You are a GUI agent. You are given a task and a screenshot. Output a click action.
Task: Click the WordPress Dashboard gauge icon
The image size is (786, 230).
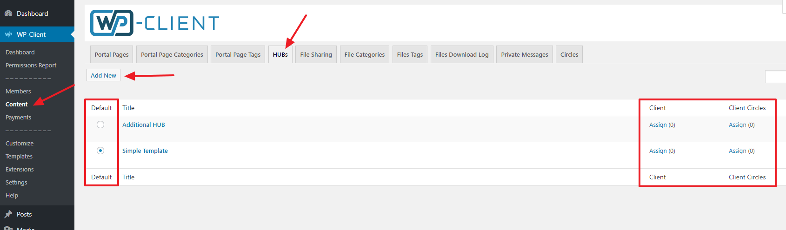8,13
